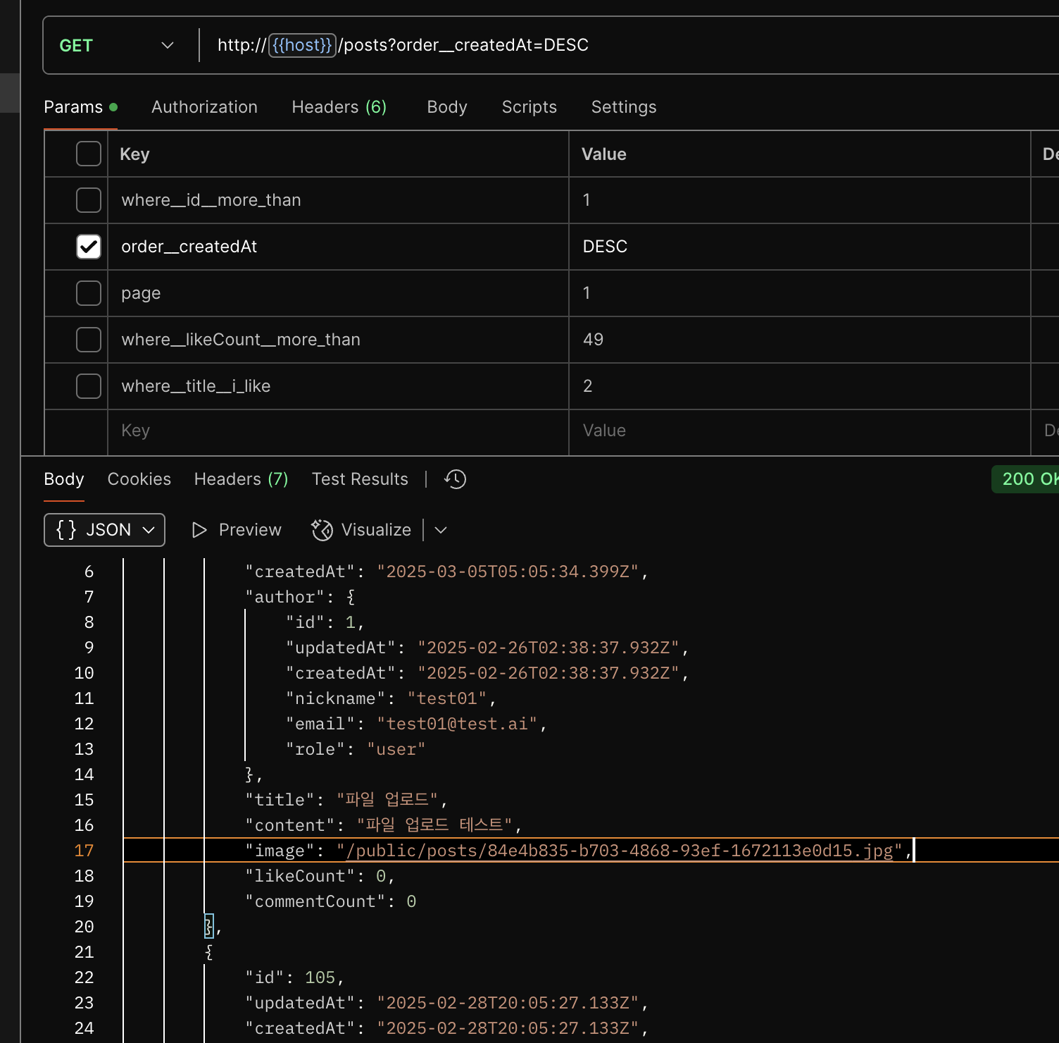Enable the where__id__more_than parameter checkbox

click(89, 200)
